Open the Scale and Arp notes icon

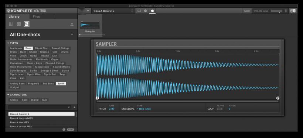(x=138, y=11)
